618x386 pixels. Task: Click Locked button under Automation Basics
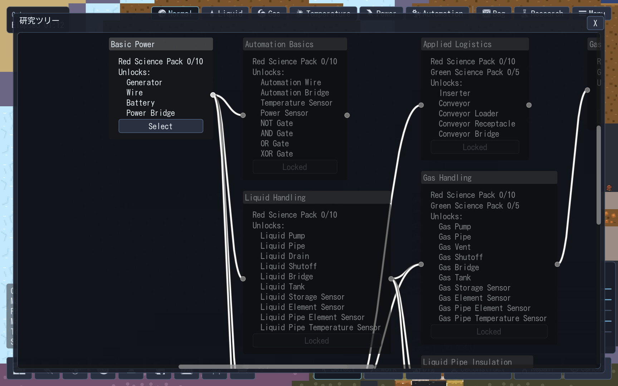click(x=295, y=167)
